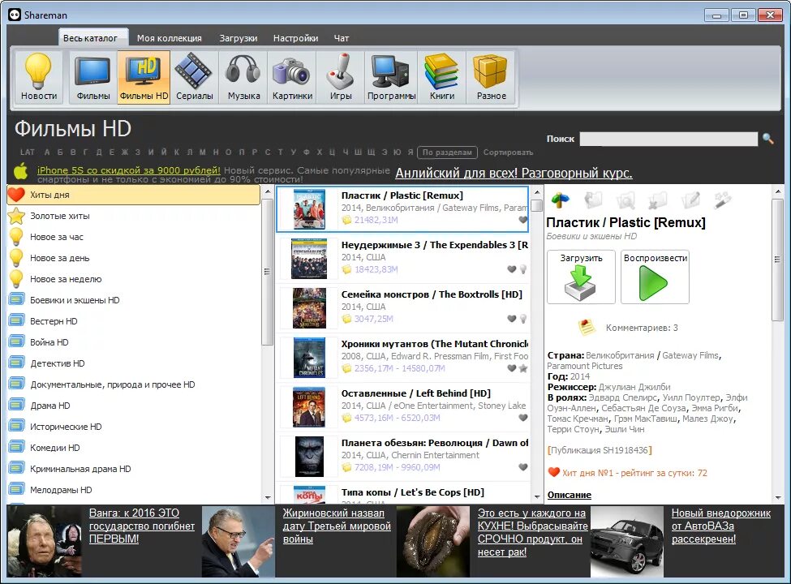Click in the Поиск search field
The height and width of the screenshot is (584, 791).
[x=668, y=139]
